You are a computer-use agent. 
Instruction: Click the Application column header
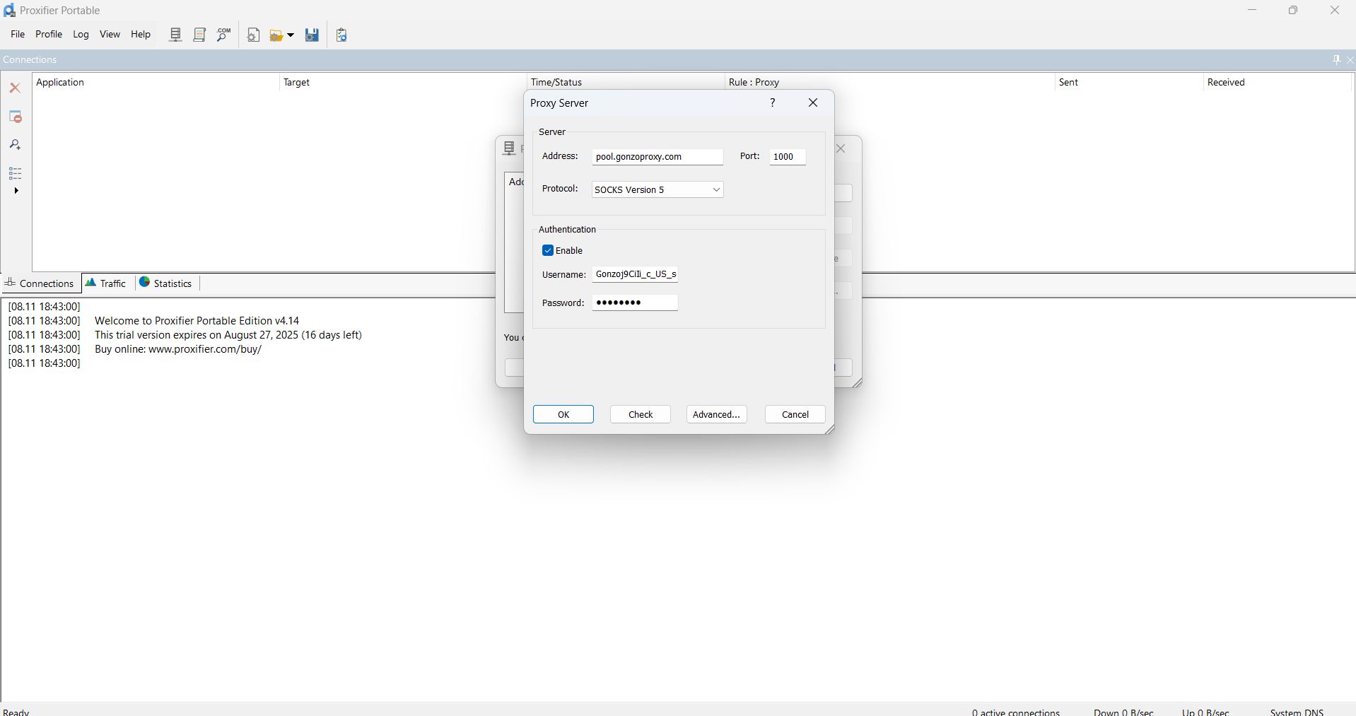[x=156, y=82]
